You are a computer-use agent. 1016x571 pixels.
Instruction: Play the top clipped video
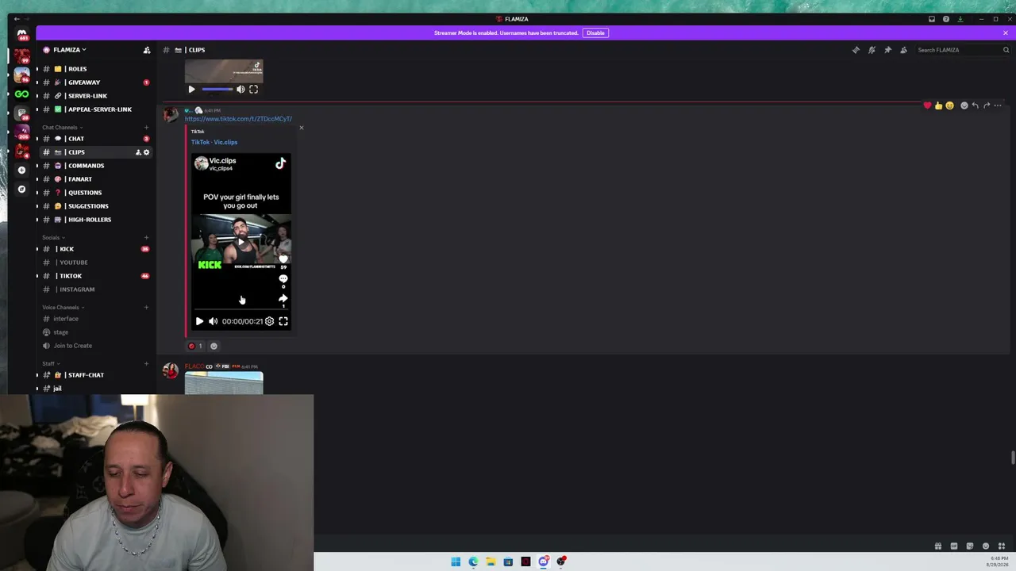coord(191,90)
